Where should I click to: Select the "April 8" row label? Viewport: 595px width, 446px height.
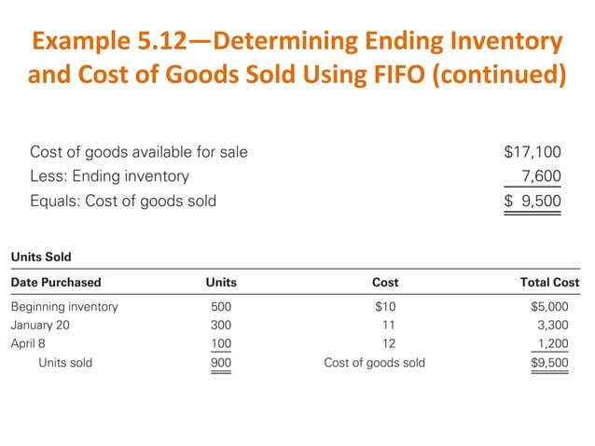pos(29,344)
